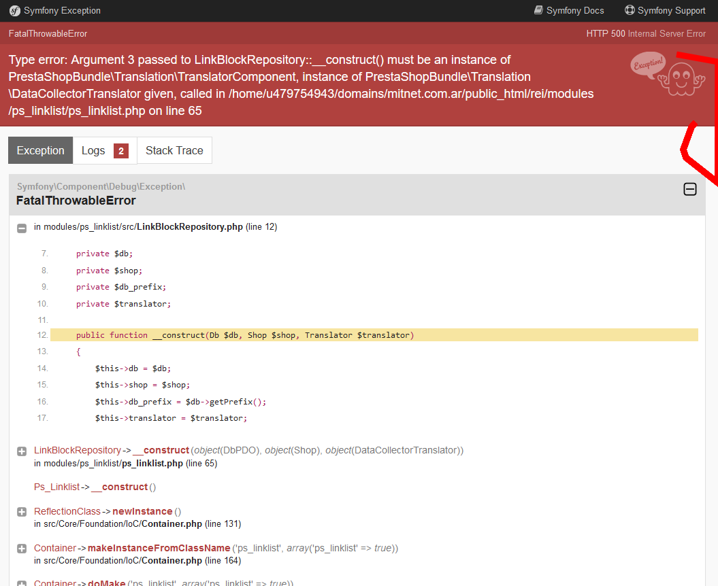718x586 pixels.
Task: Open the Stack Trace tab
Action: [x=174, y=150]
